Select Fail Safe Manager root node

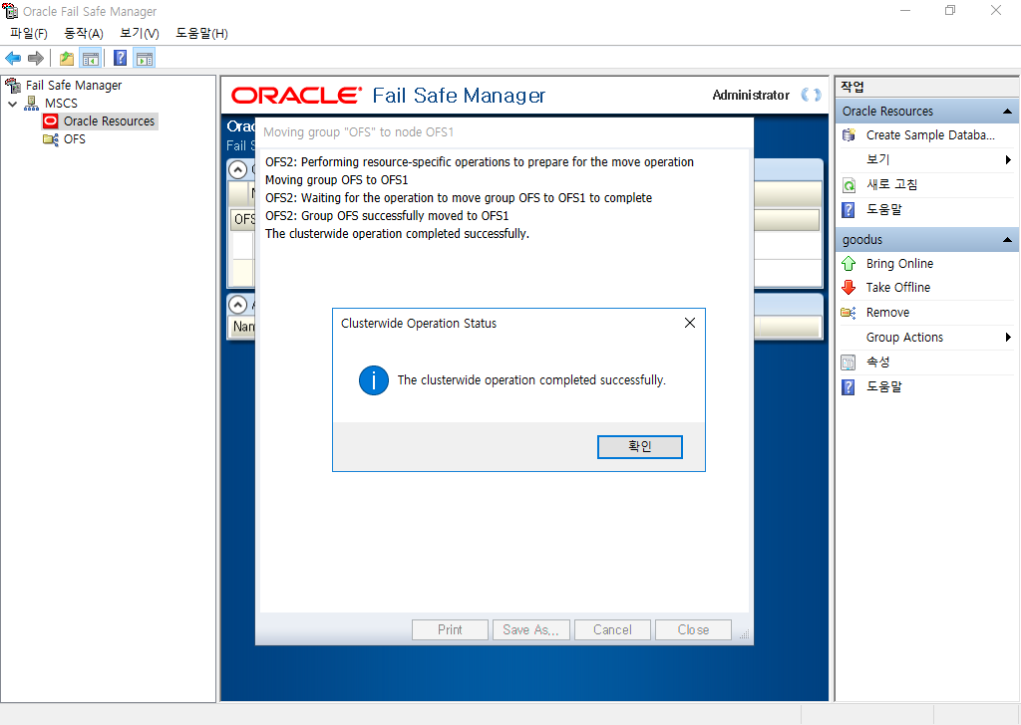tap(74, 86)
